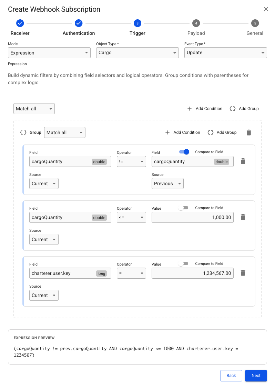Click the top-level Add Condition plus icon
This screenshot has width=275, height=388.
pyautogui.click(x=190, y=109)
